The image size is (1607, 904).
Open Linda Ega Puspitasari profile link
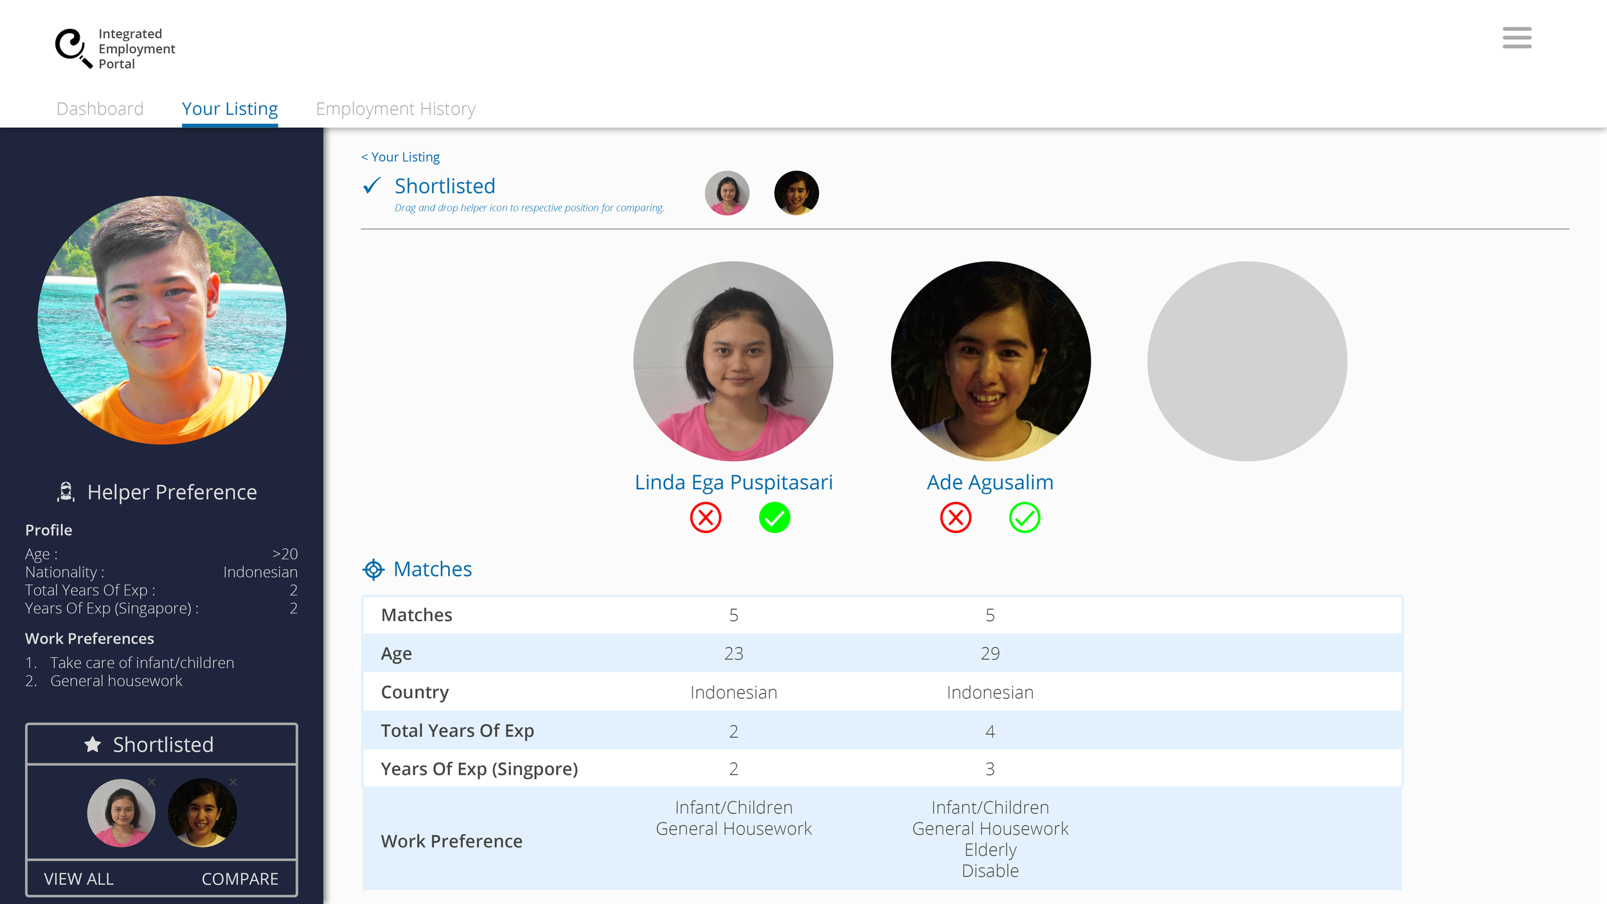pyautogui.click(x=733, y=482)
